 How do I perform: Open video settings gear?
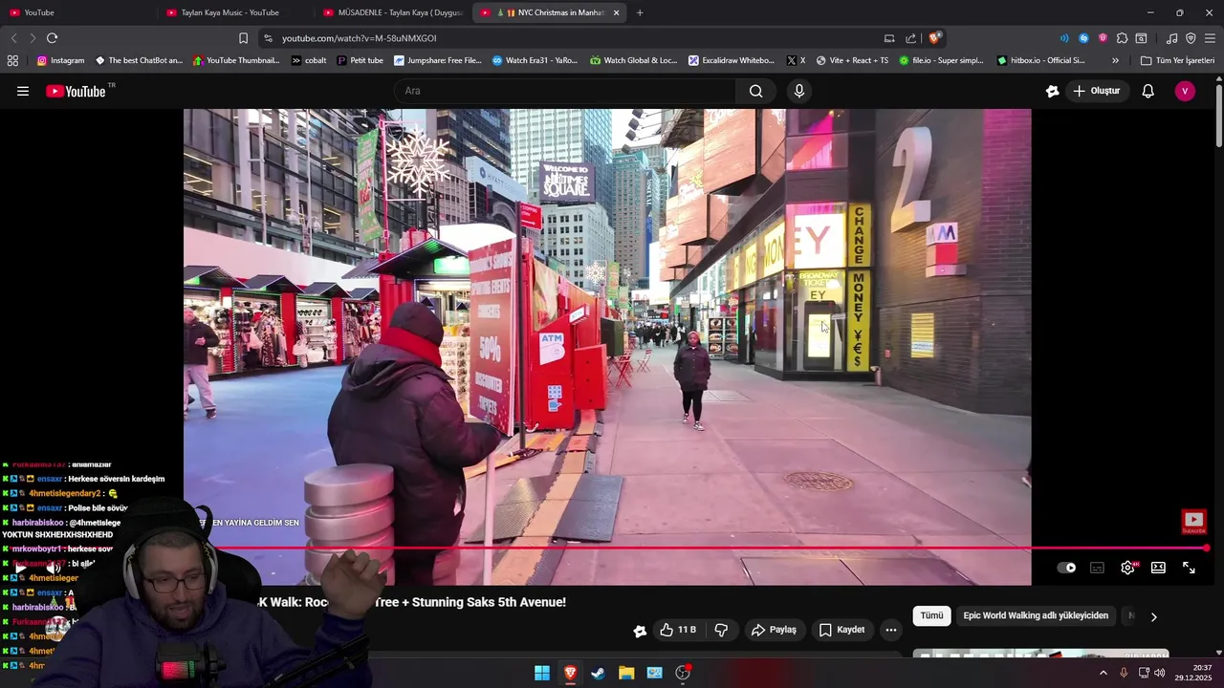1128,568
